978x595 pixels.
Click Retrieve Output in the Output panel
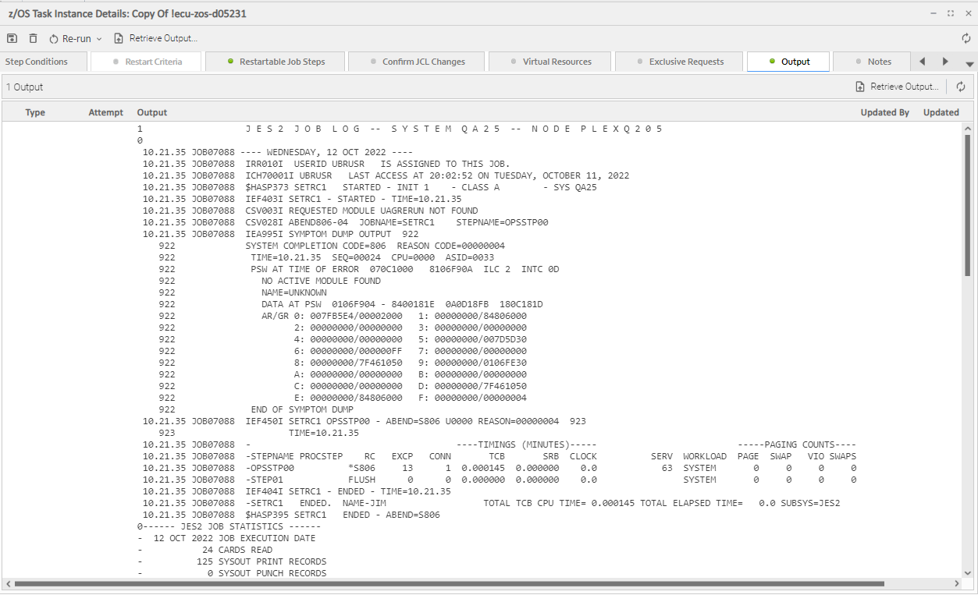(897, 87)
